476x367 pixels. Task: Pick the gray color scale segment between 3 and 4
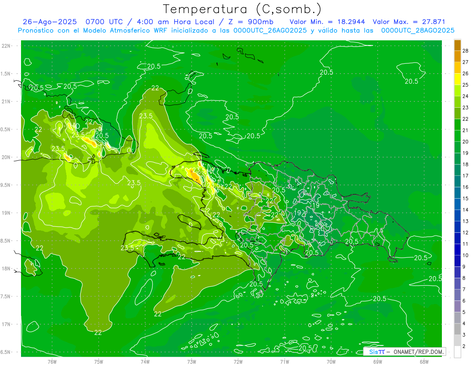(x=457, y=329)
